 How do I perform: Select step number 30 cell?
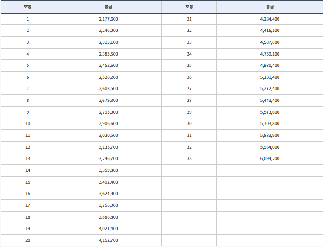tap(189, 124)
